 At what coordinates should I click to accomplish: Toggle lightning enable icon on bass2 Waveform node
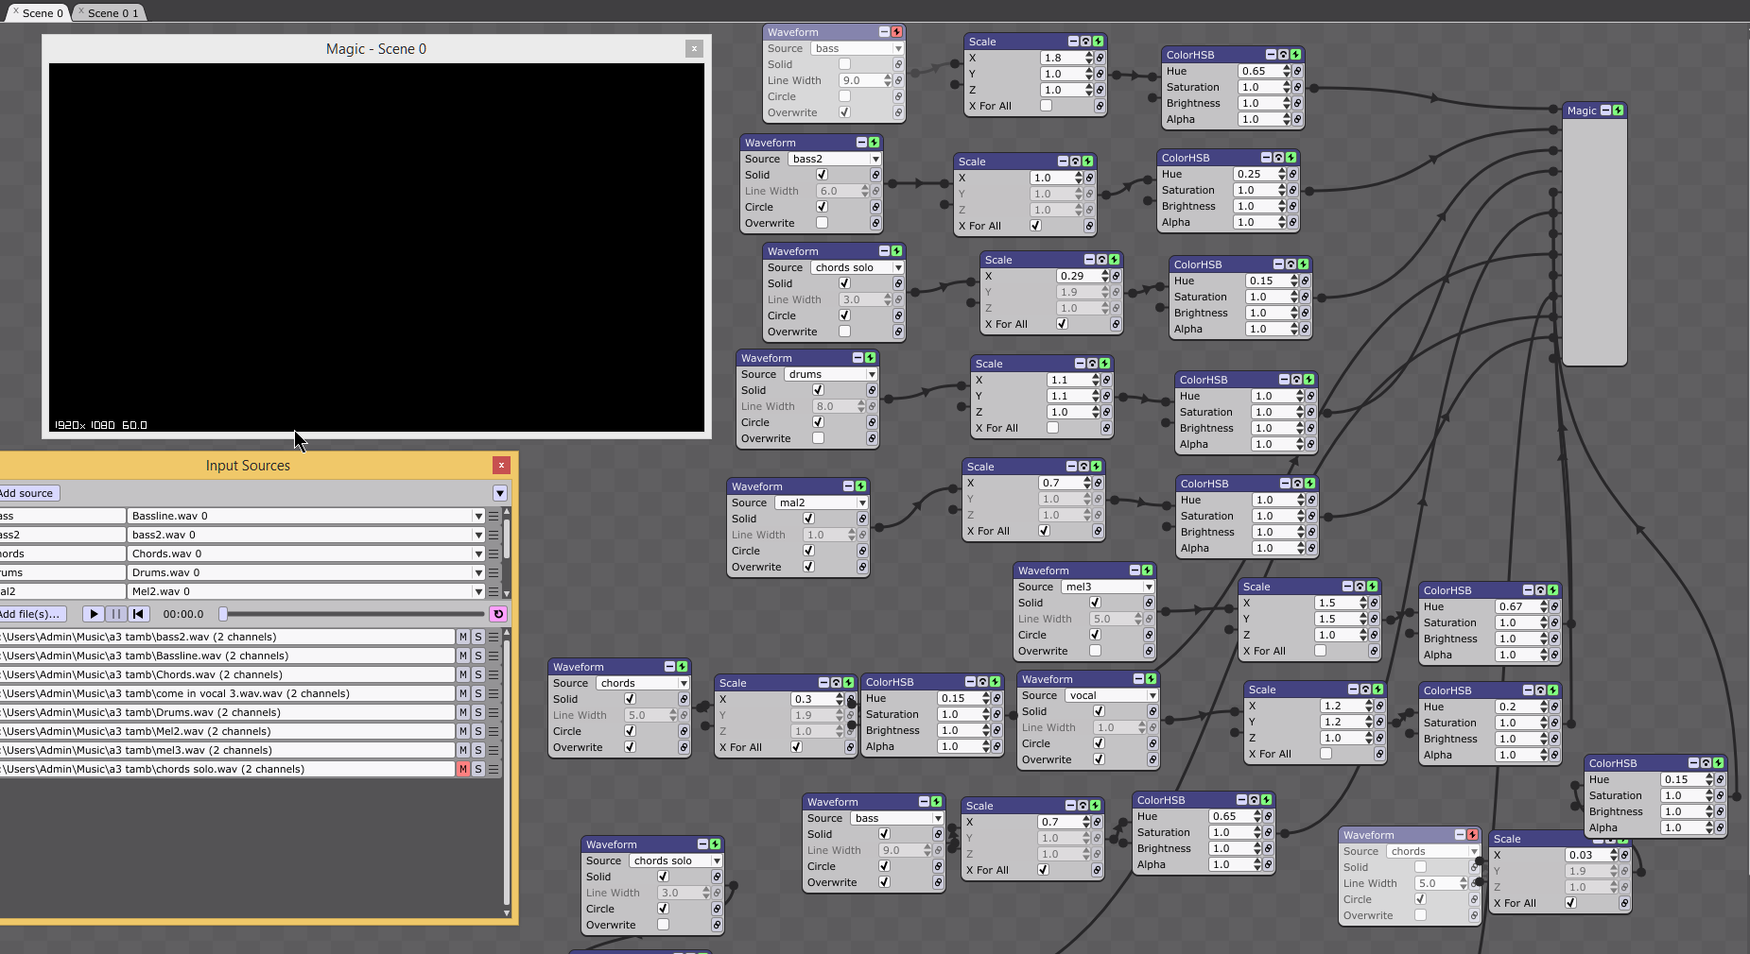875,143
